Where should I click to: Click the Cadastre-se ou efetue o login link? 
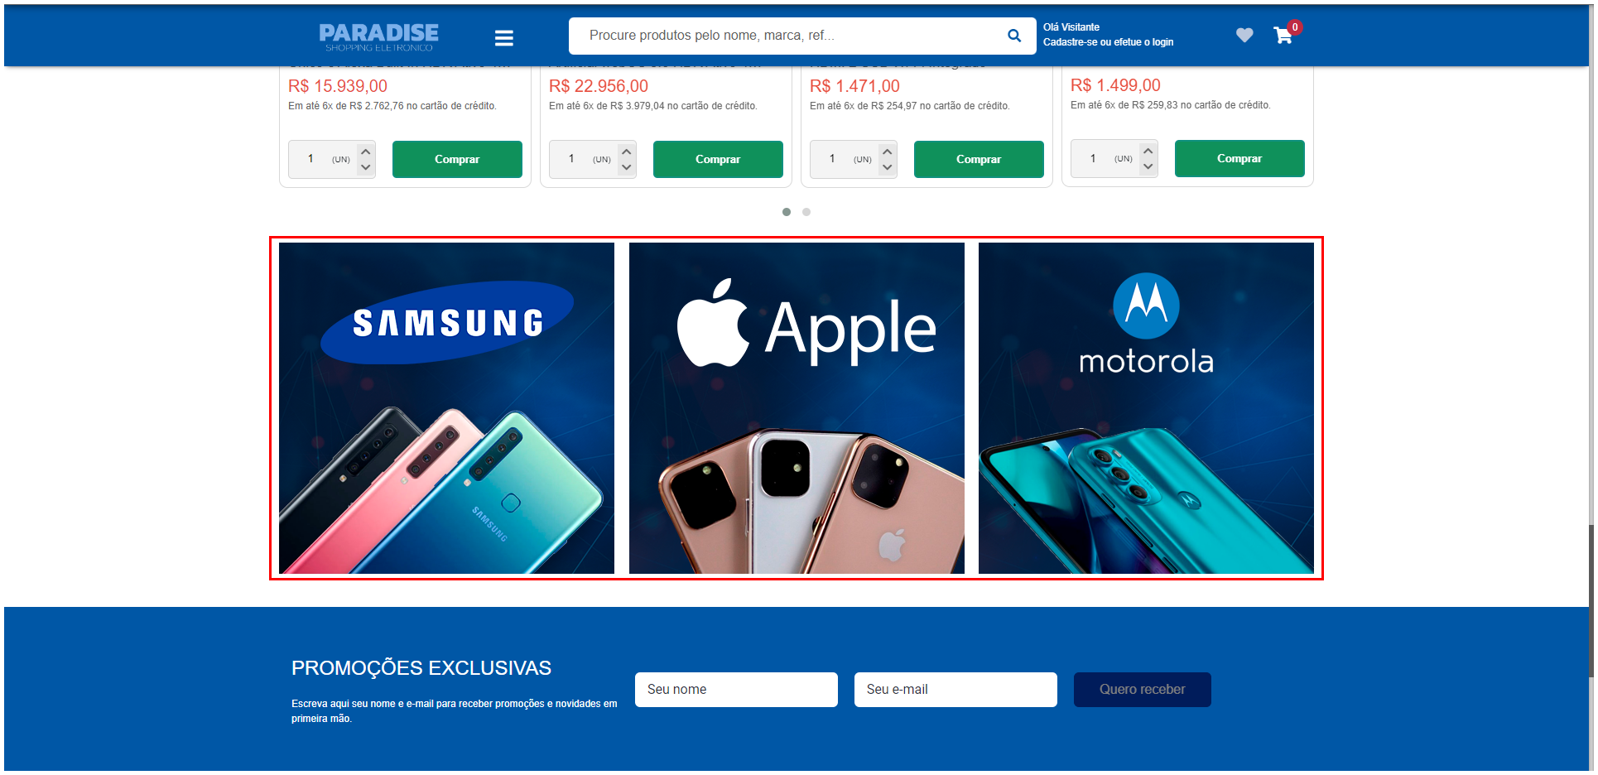click(1108, 42)
